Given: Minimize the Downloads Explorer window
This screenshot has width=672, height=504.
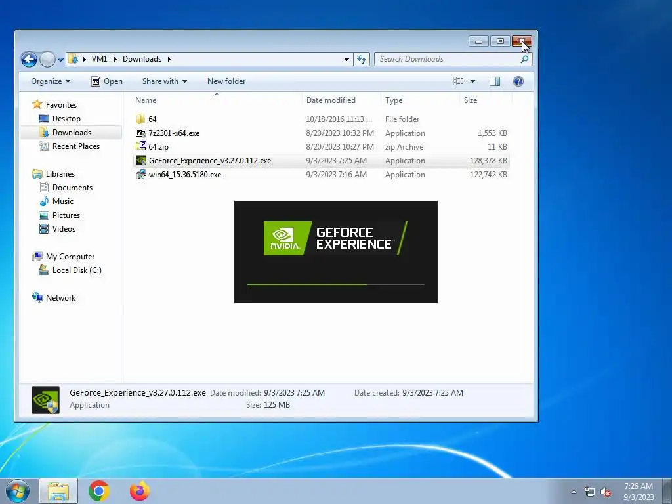Looking at the screenshot, I should pos(478,41).
